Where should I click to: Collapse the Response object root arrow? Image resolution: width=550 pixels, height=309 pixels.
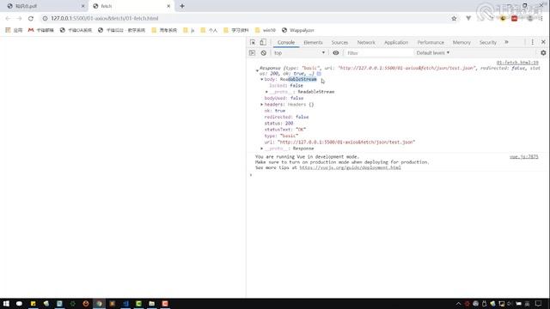[x=257, y=70]
